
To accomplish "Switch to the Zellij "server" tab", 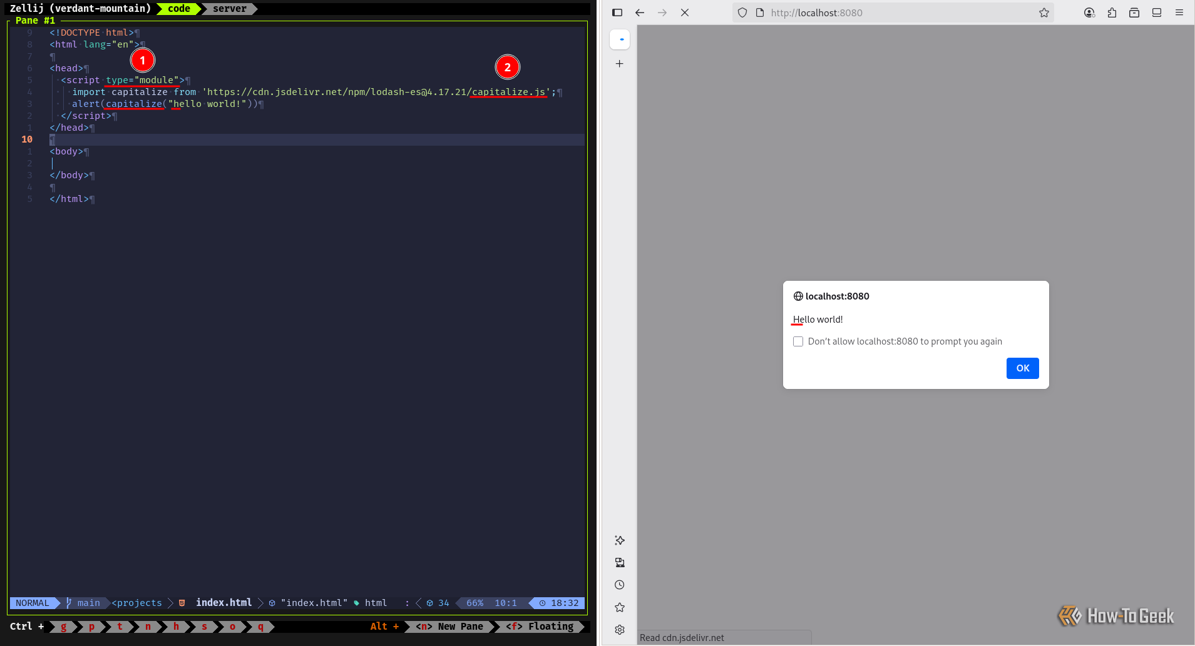I will pos(230,9).
